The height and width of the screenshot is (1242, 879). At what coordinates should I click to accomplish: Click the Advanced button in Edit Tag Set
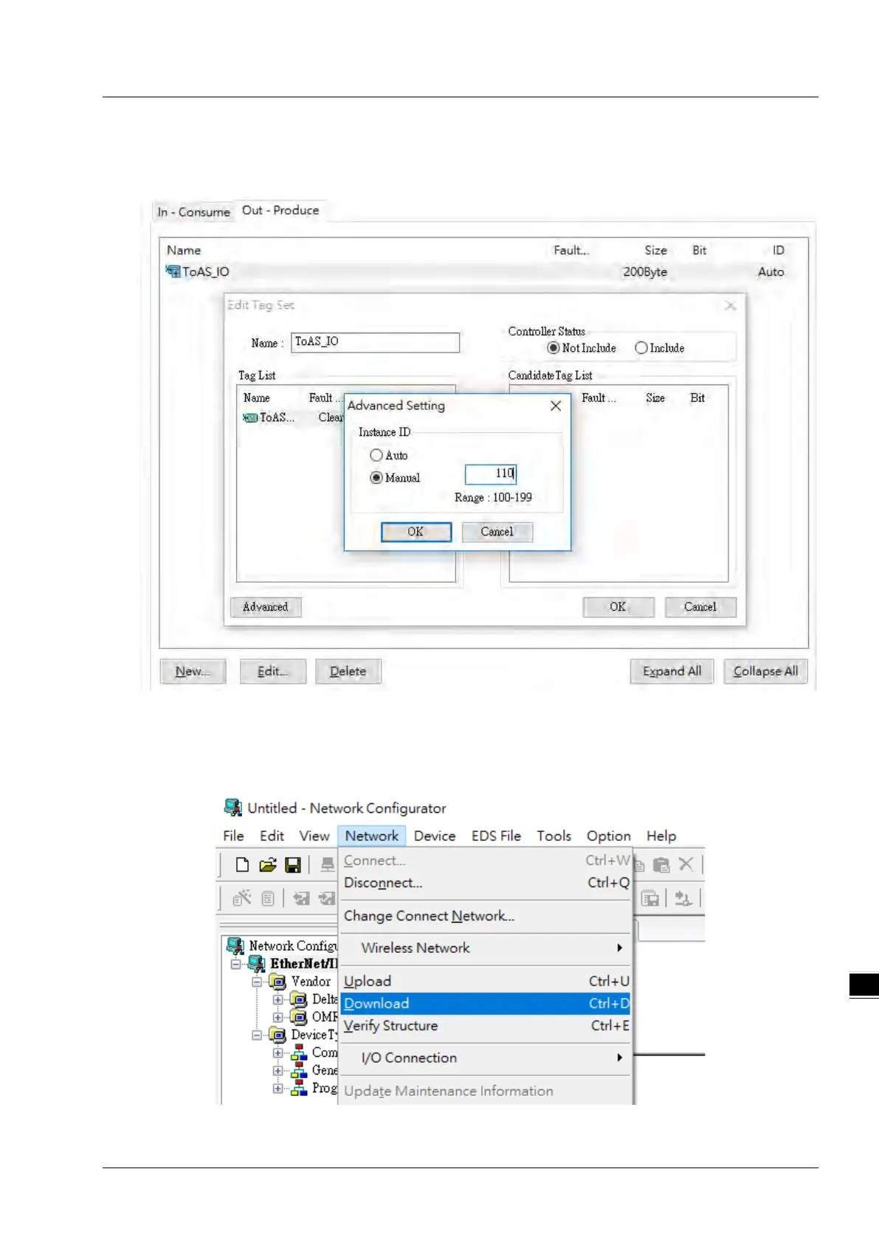coord(266,607)
